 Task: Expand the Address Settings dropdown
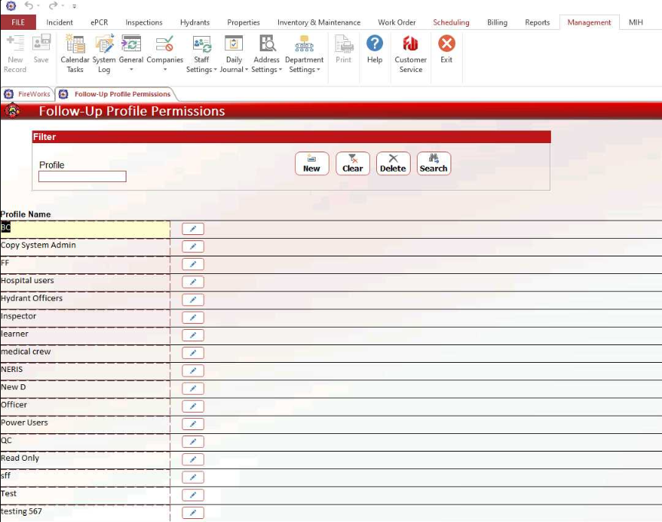click(x=267, y=65)
